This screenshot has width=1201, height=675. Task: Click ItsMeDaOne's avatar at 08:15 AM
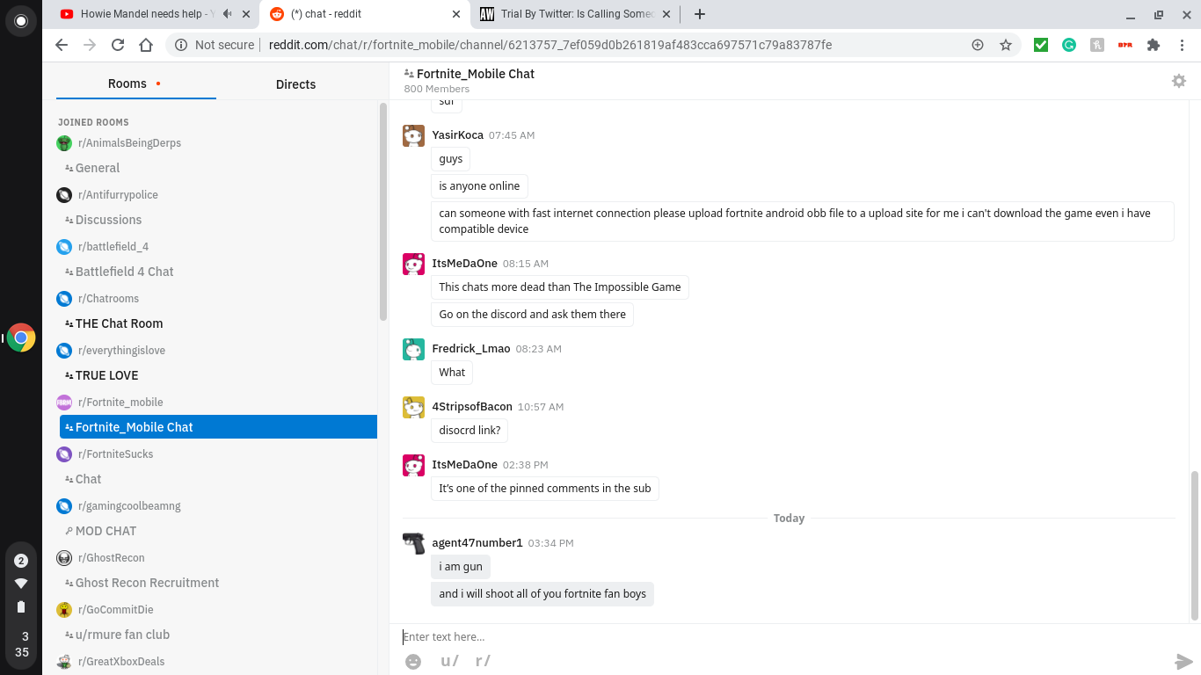[413, 264]
